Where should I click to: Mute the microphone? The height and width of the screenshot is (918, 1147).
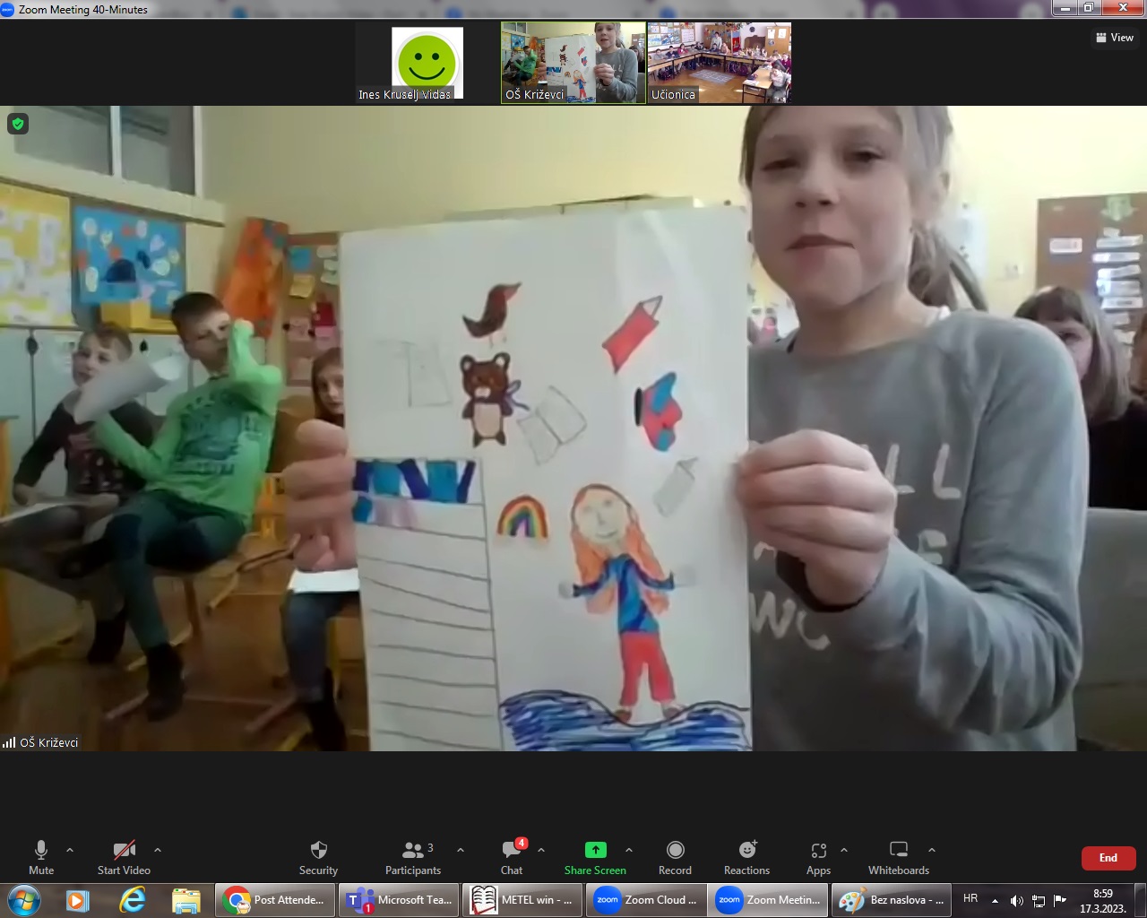tap(41, 856)
